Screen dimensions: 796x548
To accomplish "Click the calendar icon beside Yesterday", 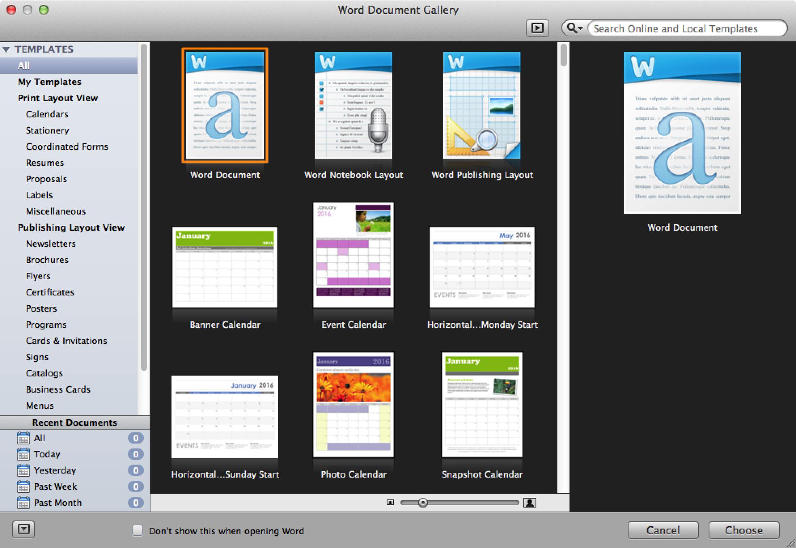I will click(x=23, y=470).
